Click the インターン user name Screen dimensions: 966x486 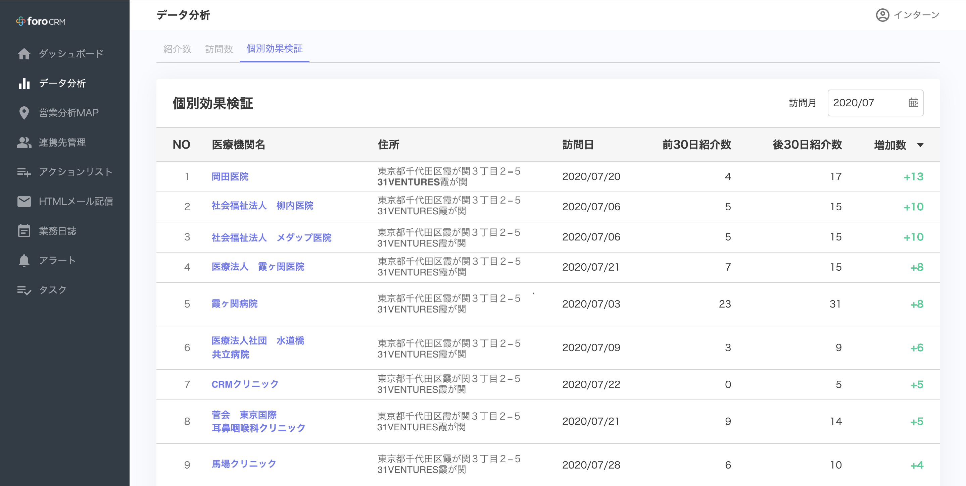(917, 15)
